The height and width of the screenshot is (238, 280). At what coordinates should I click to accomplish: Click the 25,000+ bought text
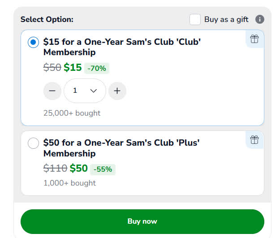[x=72, y=113]
